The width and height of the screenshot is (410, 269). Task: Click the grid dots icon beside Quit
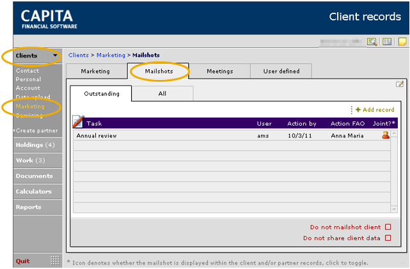[x=55, y=261]
